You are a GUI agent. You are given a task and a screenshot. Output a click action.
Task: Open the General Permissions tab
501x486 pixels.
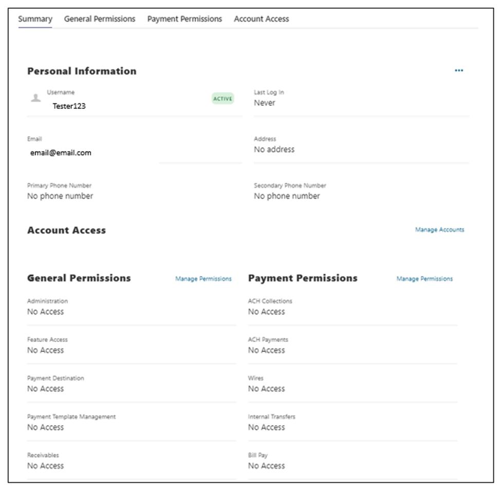[x=100, y=19]
